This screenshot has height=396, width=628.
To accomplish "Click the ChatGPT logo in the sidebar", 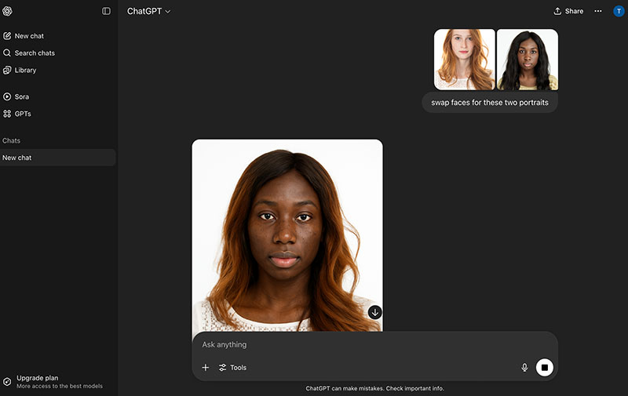I will [x=8, y=11].
